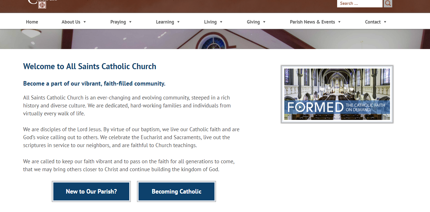Image resolution: width=430 pixels, height=212 pixels.
Task: Click the New to Our Parish? button
Action: tap(91, 192)
